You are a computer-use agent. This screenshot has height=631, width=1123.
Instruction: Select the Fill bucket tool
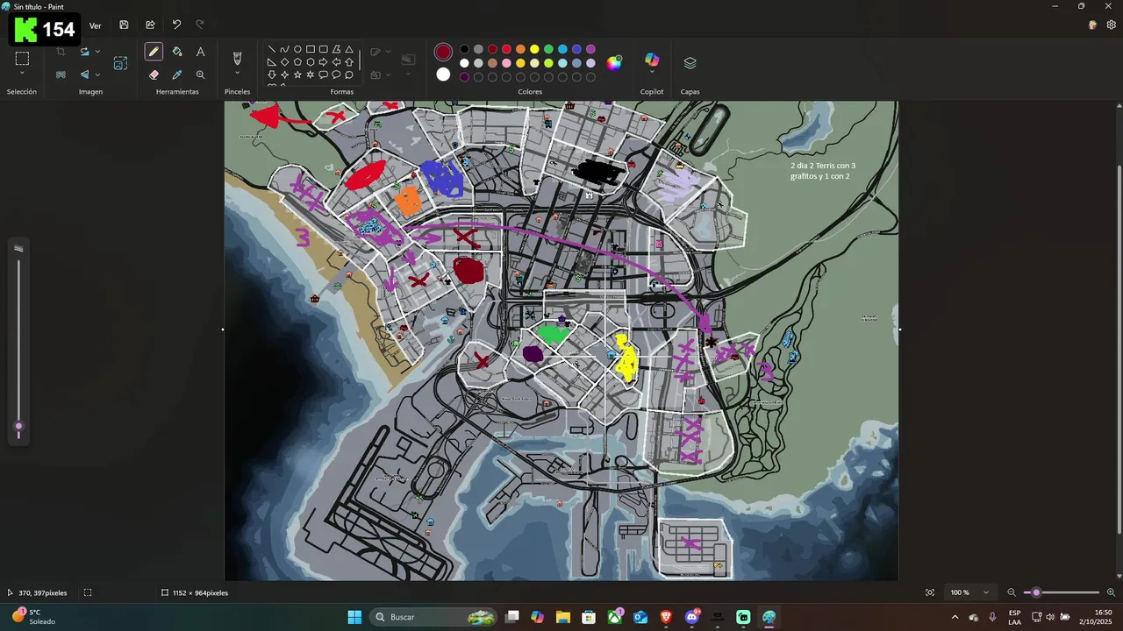(177, 52)
